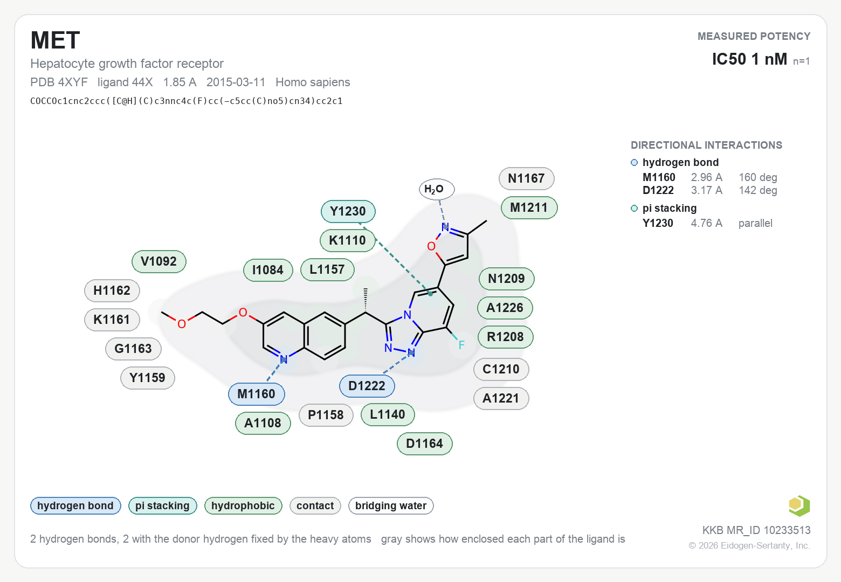This screenshot has width=841, height=582.
Task: Click 'KKB MR_ID 10233513' text
Action: click(756, 530)
